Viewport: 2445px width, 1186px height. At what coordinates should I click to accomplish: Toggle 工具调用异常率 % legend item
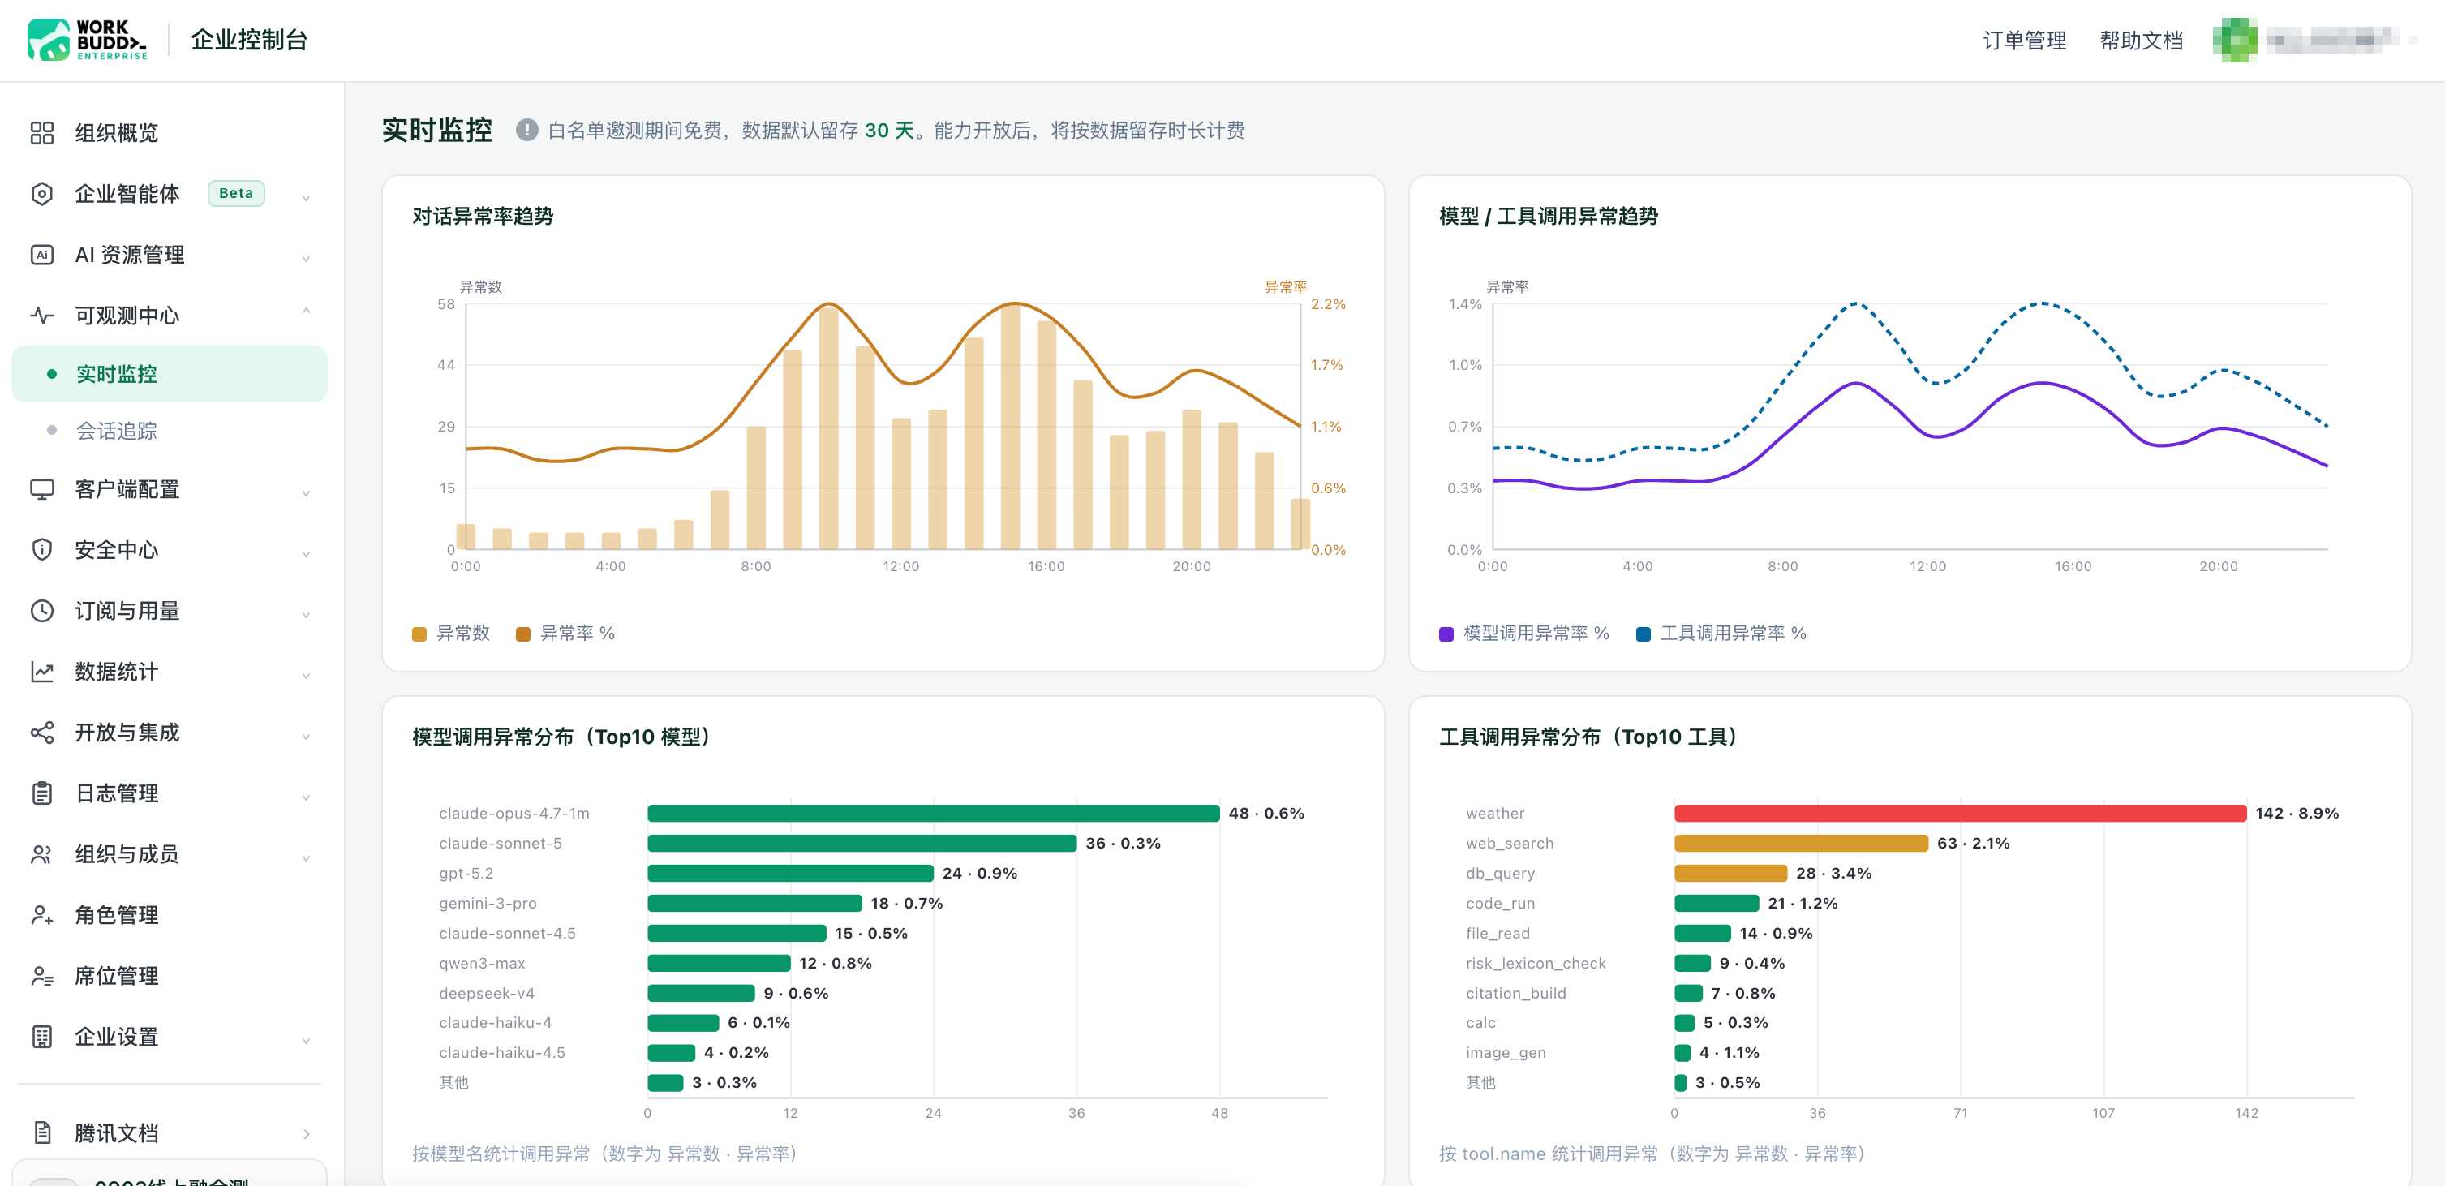click(x=1721, y=633)
